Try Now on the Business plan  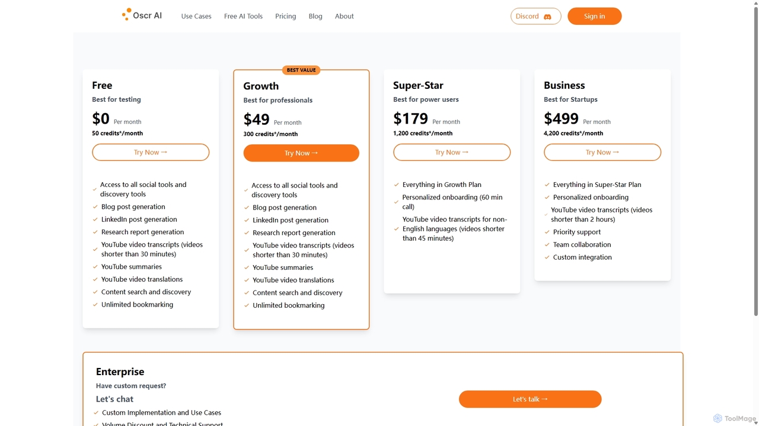pyautogui.click(x=602, y=152)
